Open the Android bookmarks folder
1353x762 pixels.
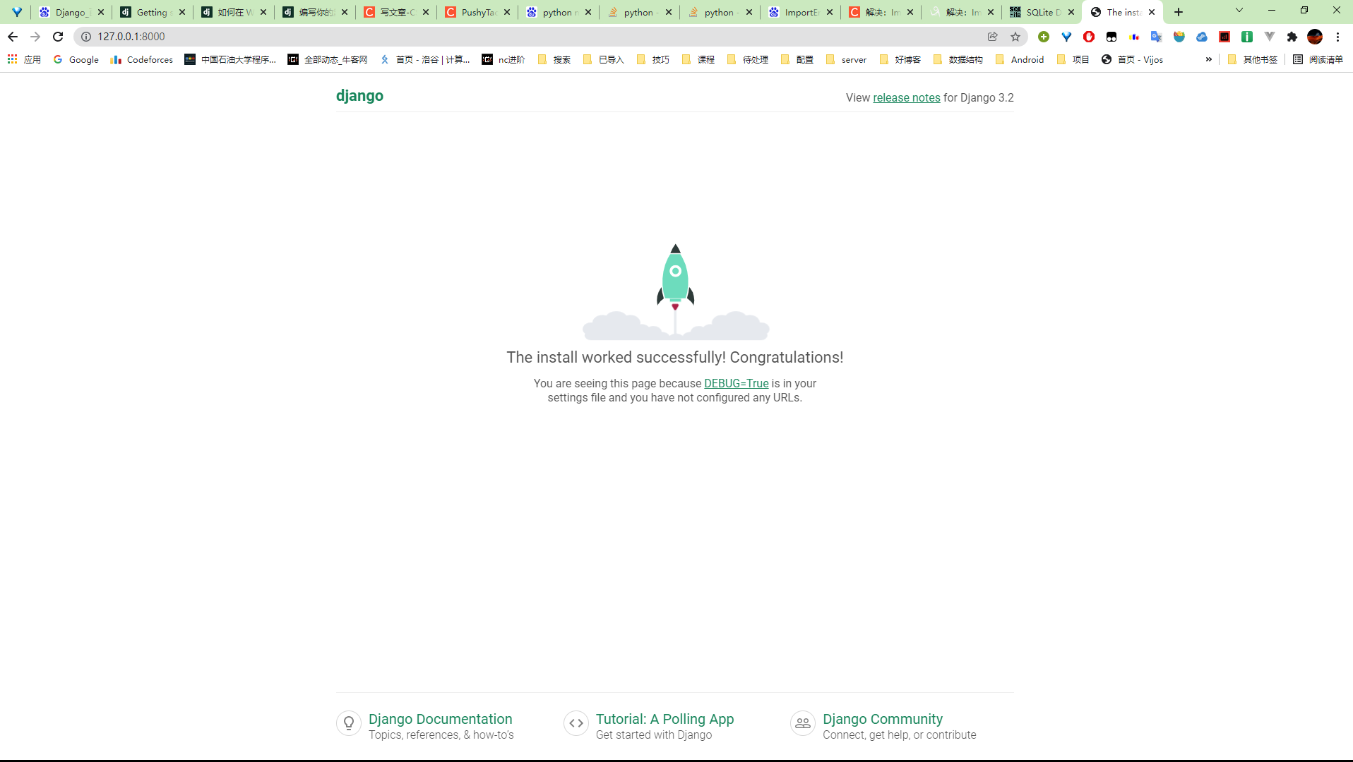[1019, 60]
